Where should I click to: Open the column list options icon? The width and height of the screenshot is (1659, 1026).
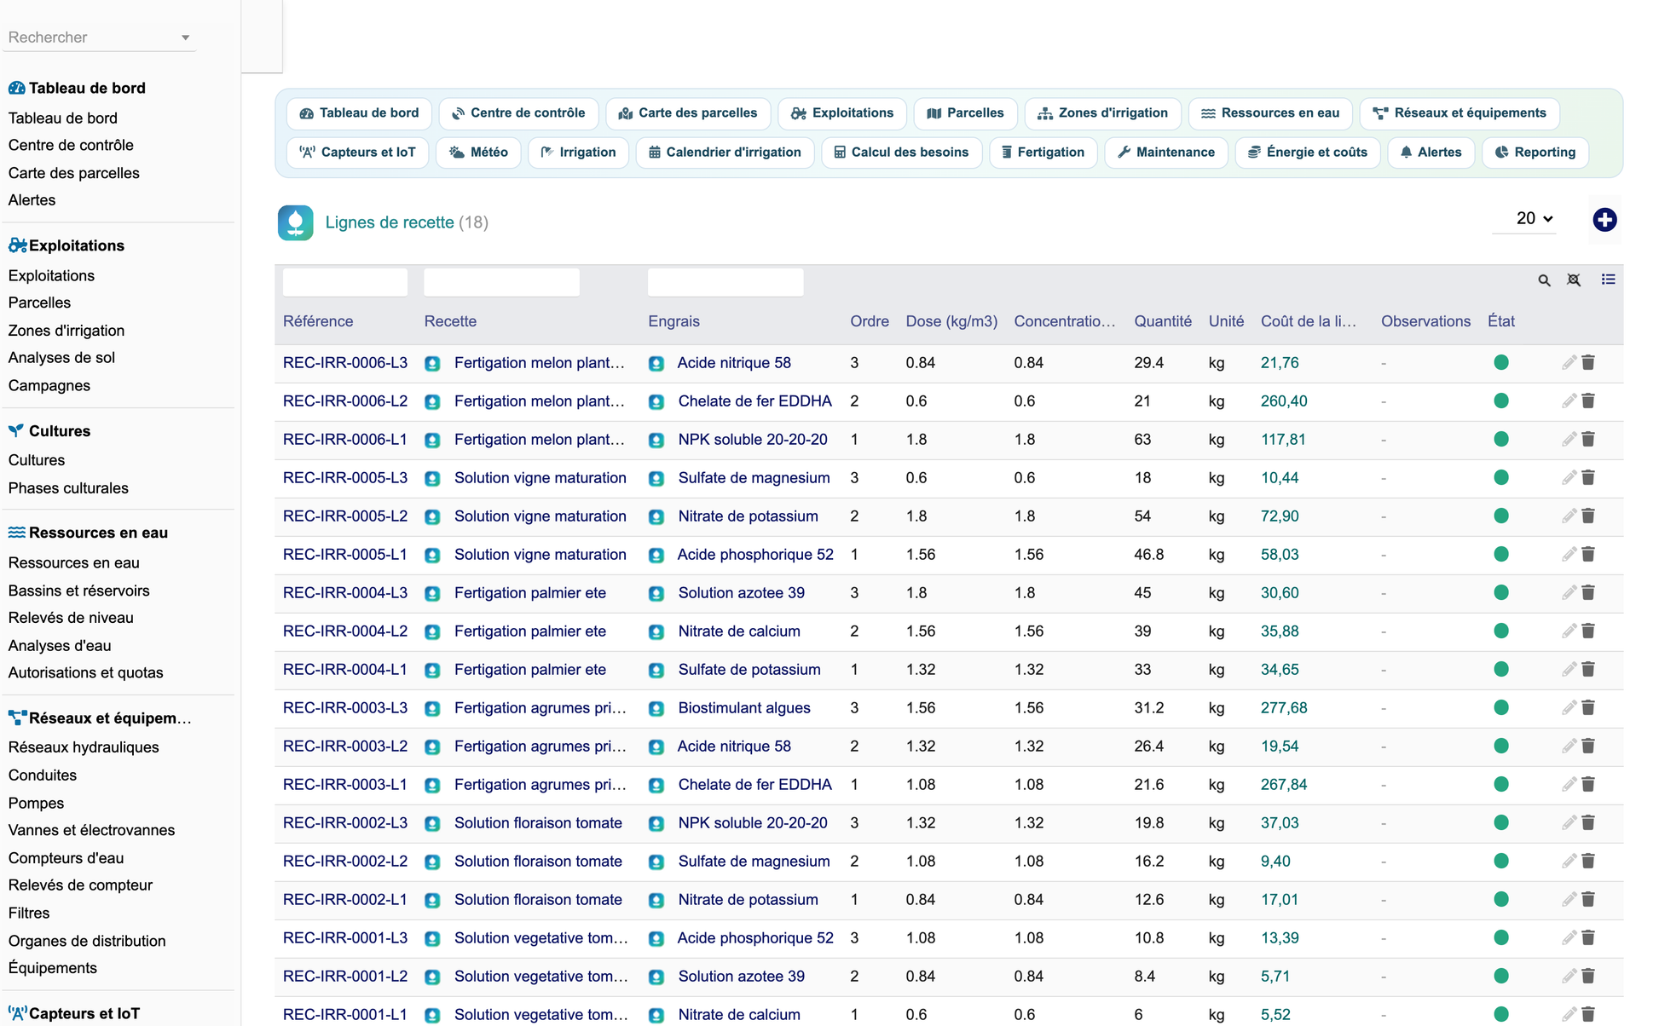(1608, 280)
